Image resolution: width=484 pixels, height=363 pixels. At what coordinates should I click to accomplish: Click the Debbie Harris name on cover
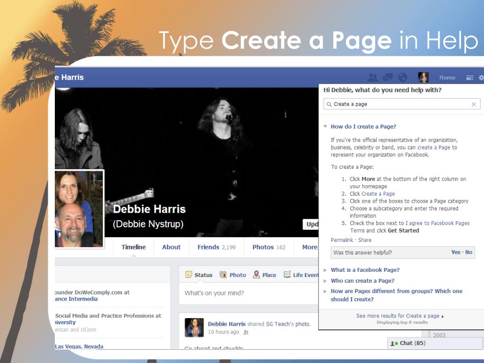click(x=149, y=209)
